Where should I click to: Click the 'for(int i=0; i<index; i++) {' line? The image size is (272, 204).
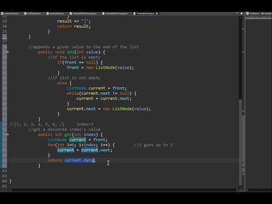[81, 145]
